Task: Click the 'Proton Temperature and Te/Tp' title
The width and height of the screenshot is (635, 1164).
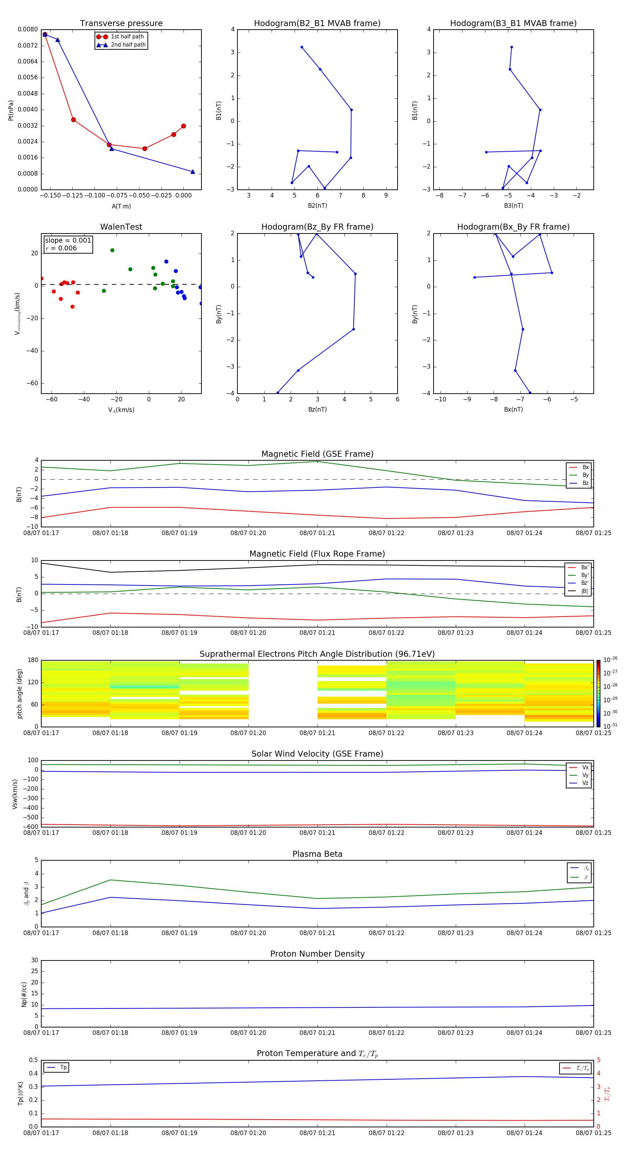Action: tap(317, 1054)
